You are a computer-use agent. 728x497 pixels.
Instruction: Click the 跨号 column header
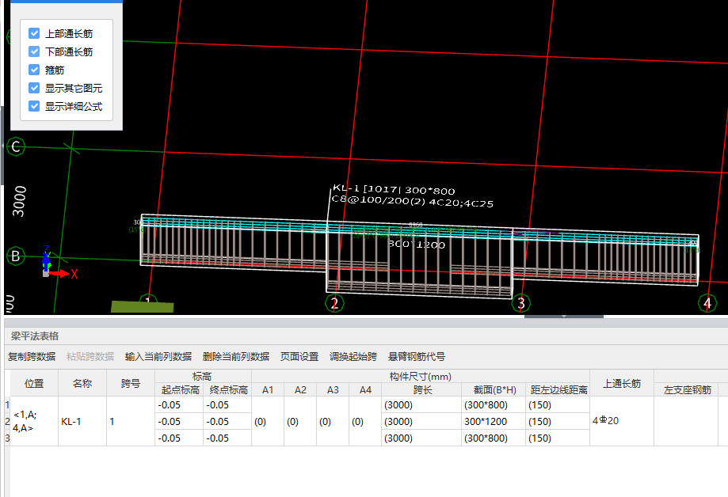click(x=131, y=383)
